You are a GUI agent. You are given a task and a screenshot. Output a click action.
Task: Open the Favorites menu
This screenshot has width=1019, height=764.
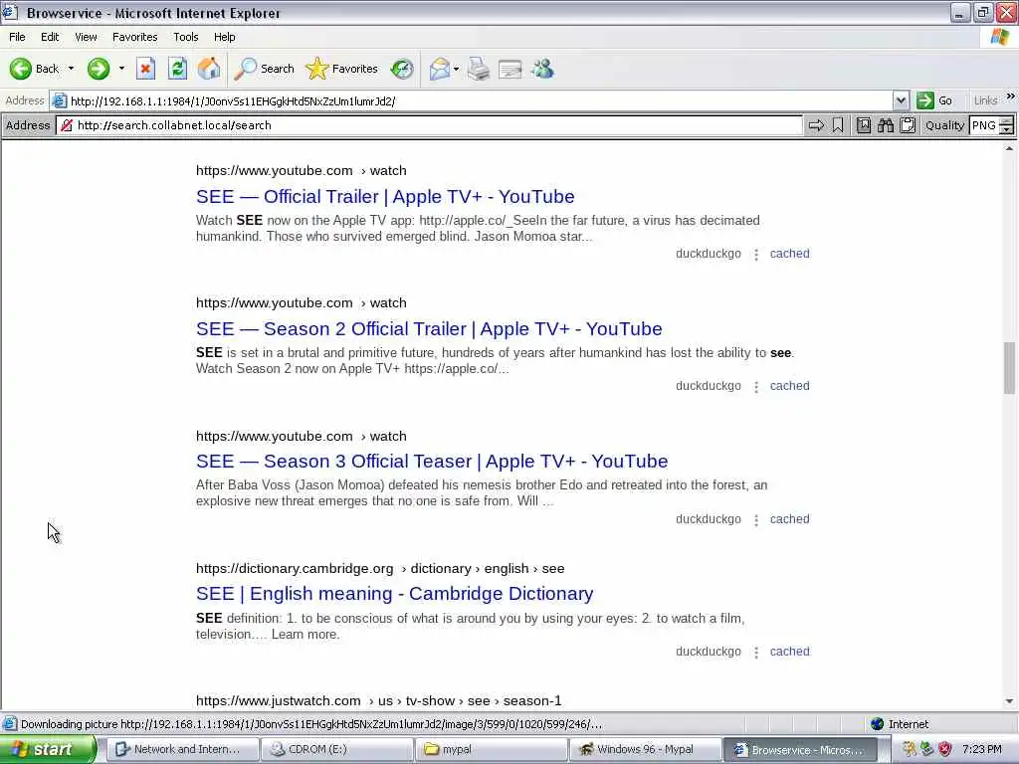coord(134,37)
